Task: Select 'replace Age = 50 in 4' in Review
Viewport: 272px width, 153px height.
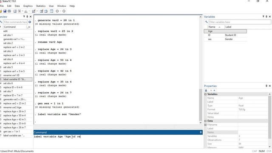Action: click(x=16, y=115)
